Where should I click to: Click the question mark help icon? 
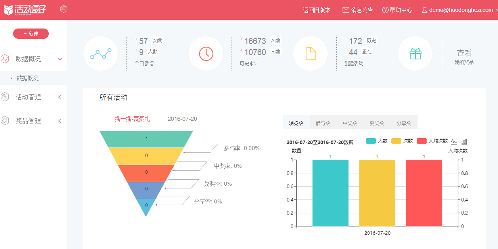pos(385,10)
